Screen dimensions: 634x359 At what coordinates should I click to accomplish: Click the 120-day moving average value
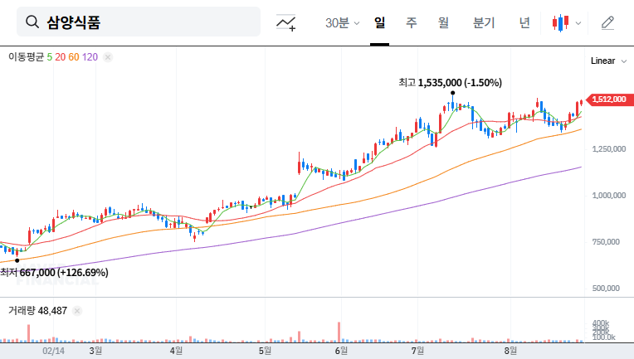[x=90, y=57]
